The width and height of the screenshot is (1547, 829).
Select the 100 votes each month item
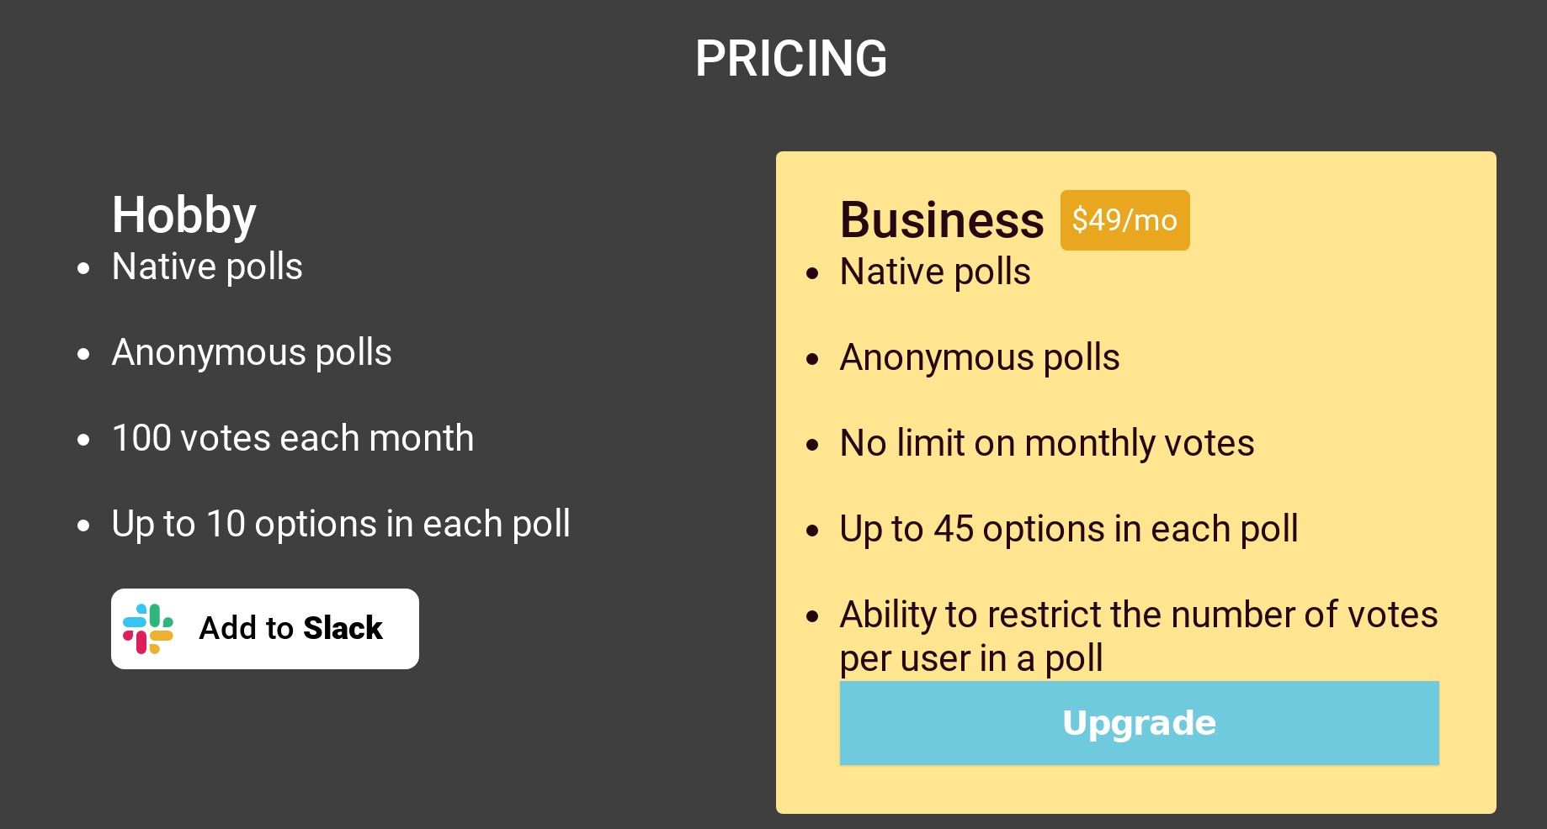click(292, 438)
